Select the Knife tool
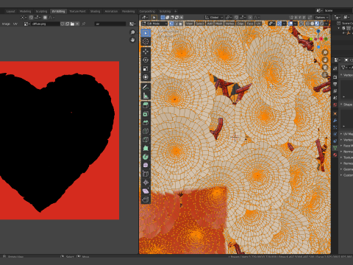 coord(146,140)
